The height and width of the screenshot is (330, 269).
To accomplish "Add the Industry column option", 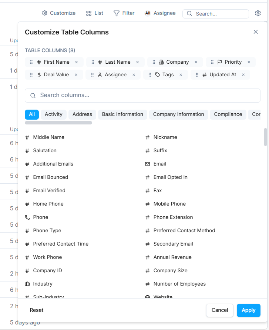I will point(43,284).
